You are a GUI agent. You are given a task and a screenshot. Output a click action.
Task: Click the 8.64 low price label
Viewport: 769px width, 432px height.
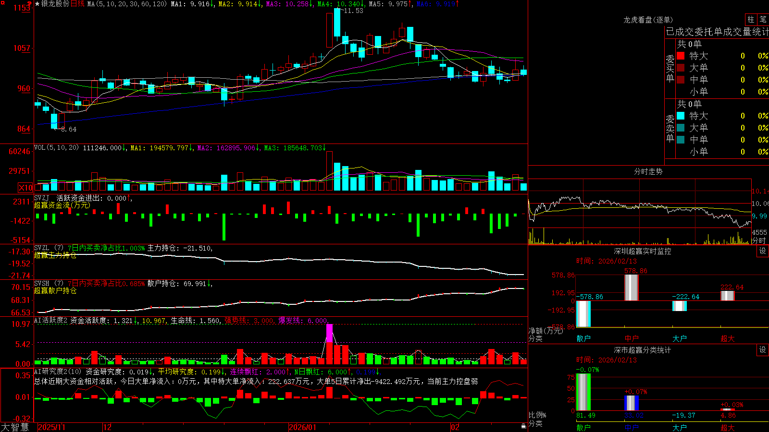[x=68, y=129]
